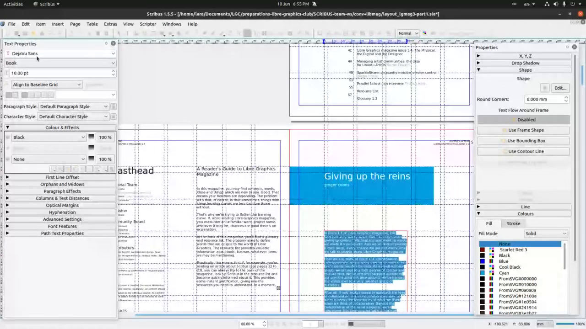The image size is (586, 329).
Task: Open the Insert menu
Action: pos(58,24)
